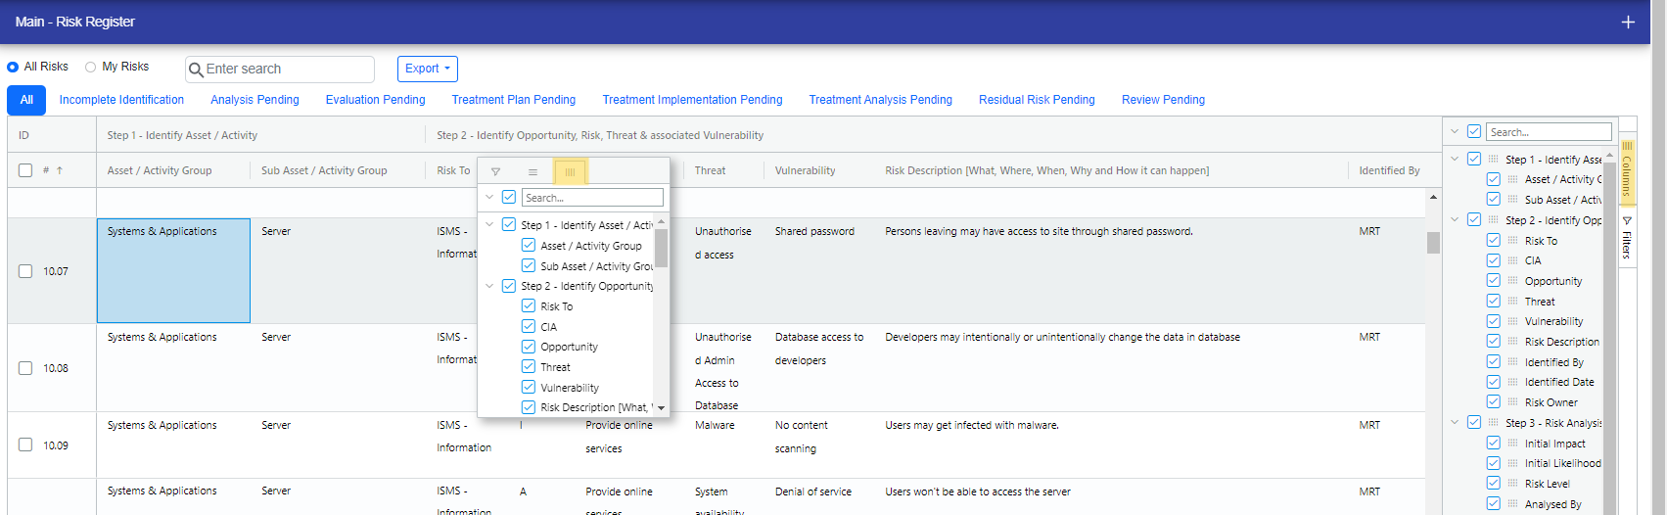
Task: Open the general menu tab in column popup
Action: pyautogui.click(x=533, y=171)
